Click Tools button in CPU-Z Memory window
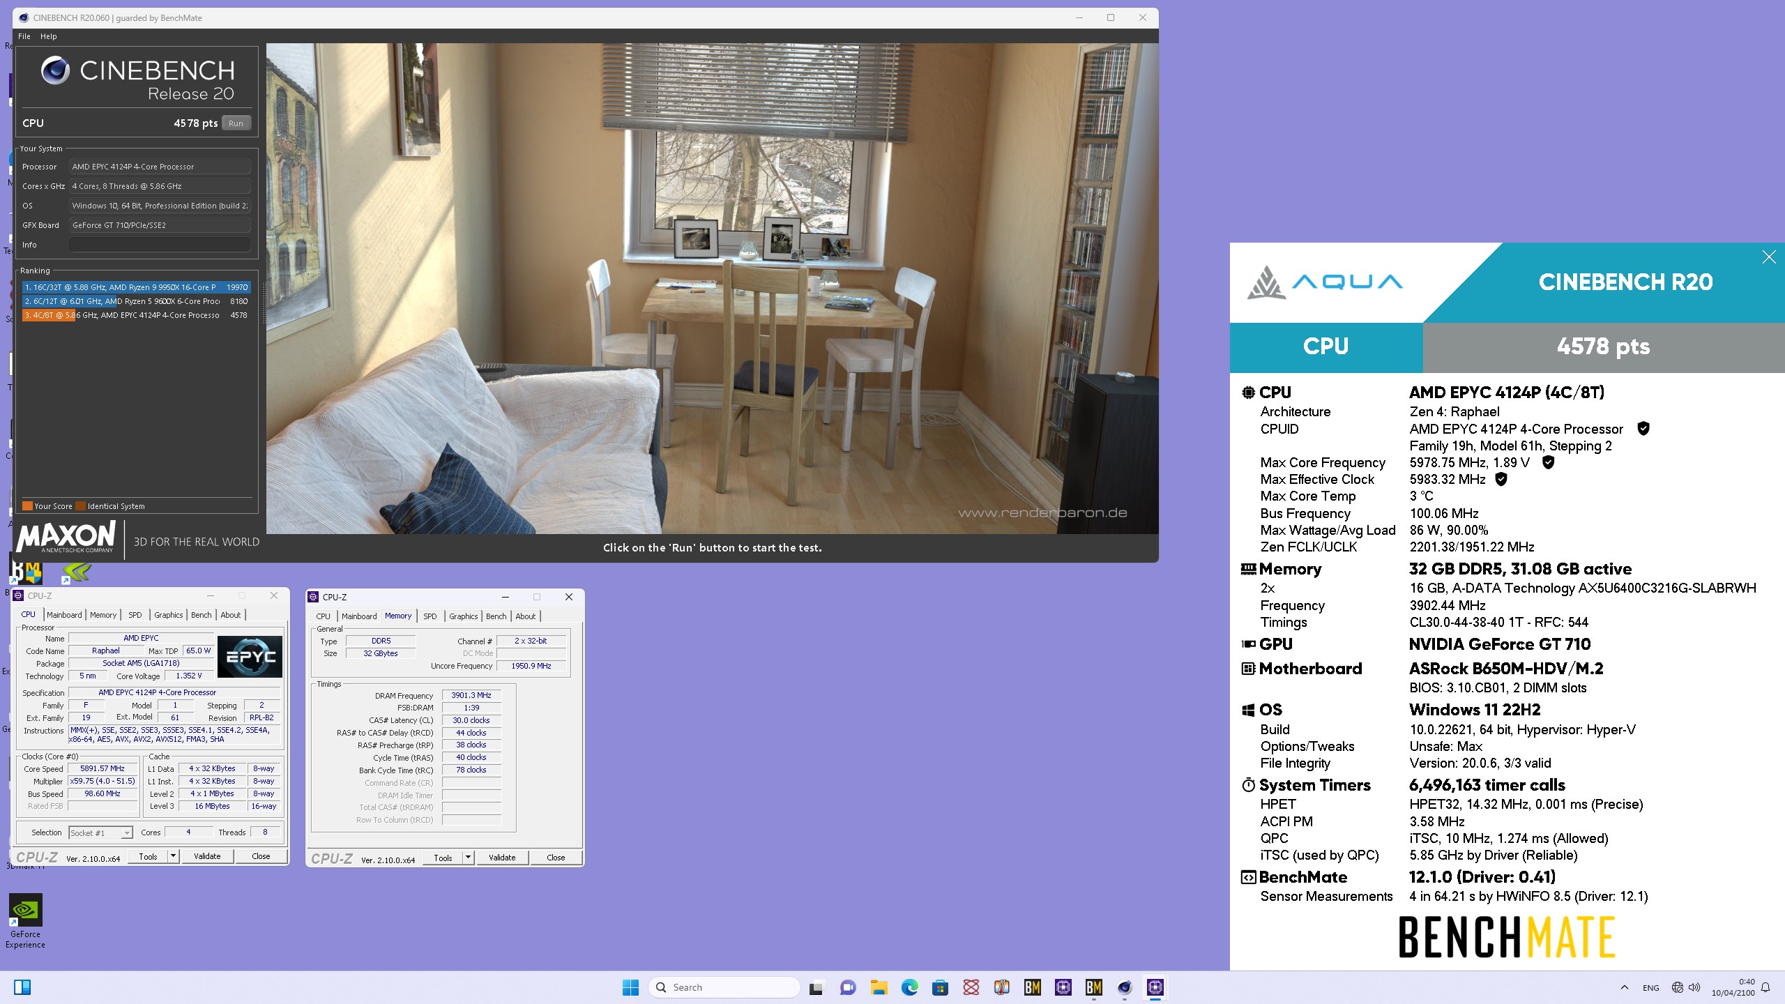Screen dimensions: 1785x1004 coord(443,858)
